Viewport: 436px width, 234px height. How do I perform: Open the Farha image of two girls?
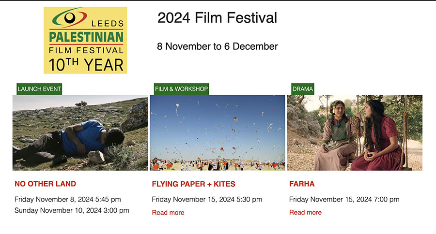[x=355, y=133]
